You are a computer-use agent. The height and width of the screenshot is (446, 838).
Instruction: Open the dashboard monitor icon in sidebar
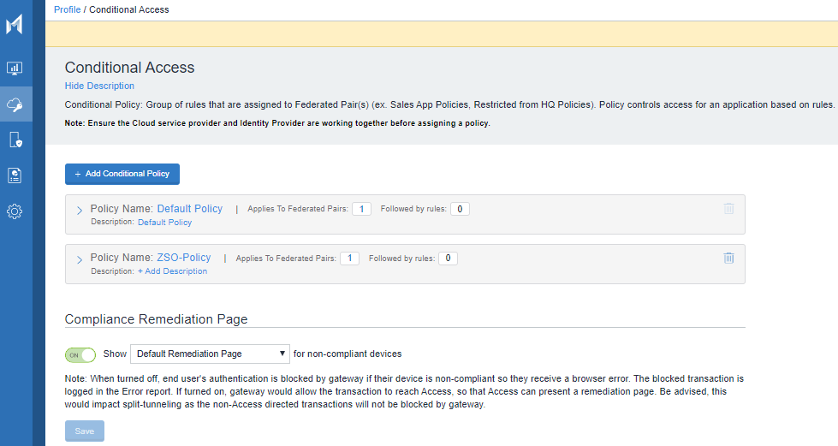15,68
